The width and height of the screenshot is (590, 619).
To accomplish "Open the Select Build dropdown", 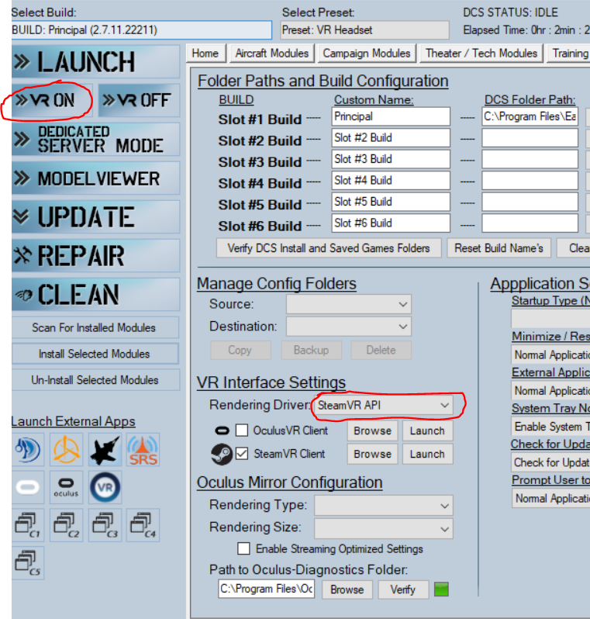I will 141,30.
